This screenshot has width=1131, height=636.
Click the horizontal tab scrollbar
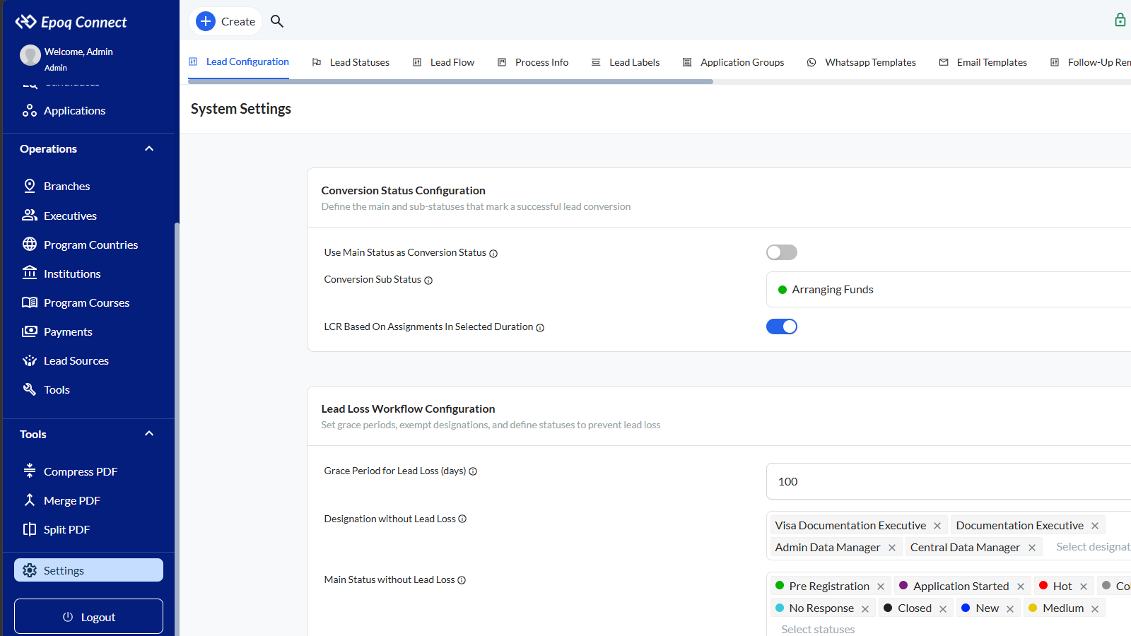pos(450,82)
